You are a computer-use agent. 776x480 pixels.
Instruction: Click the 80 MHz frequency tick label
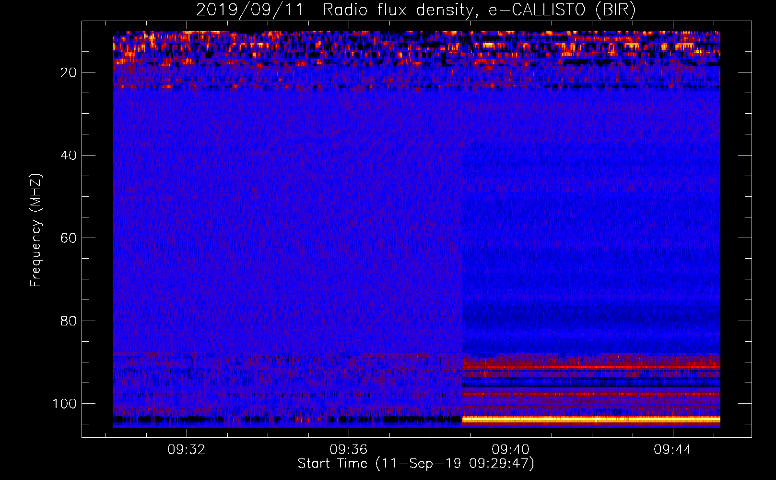click(69, 321)
